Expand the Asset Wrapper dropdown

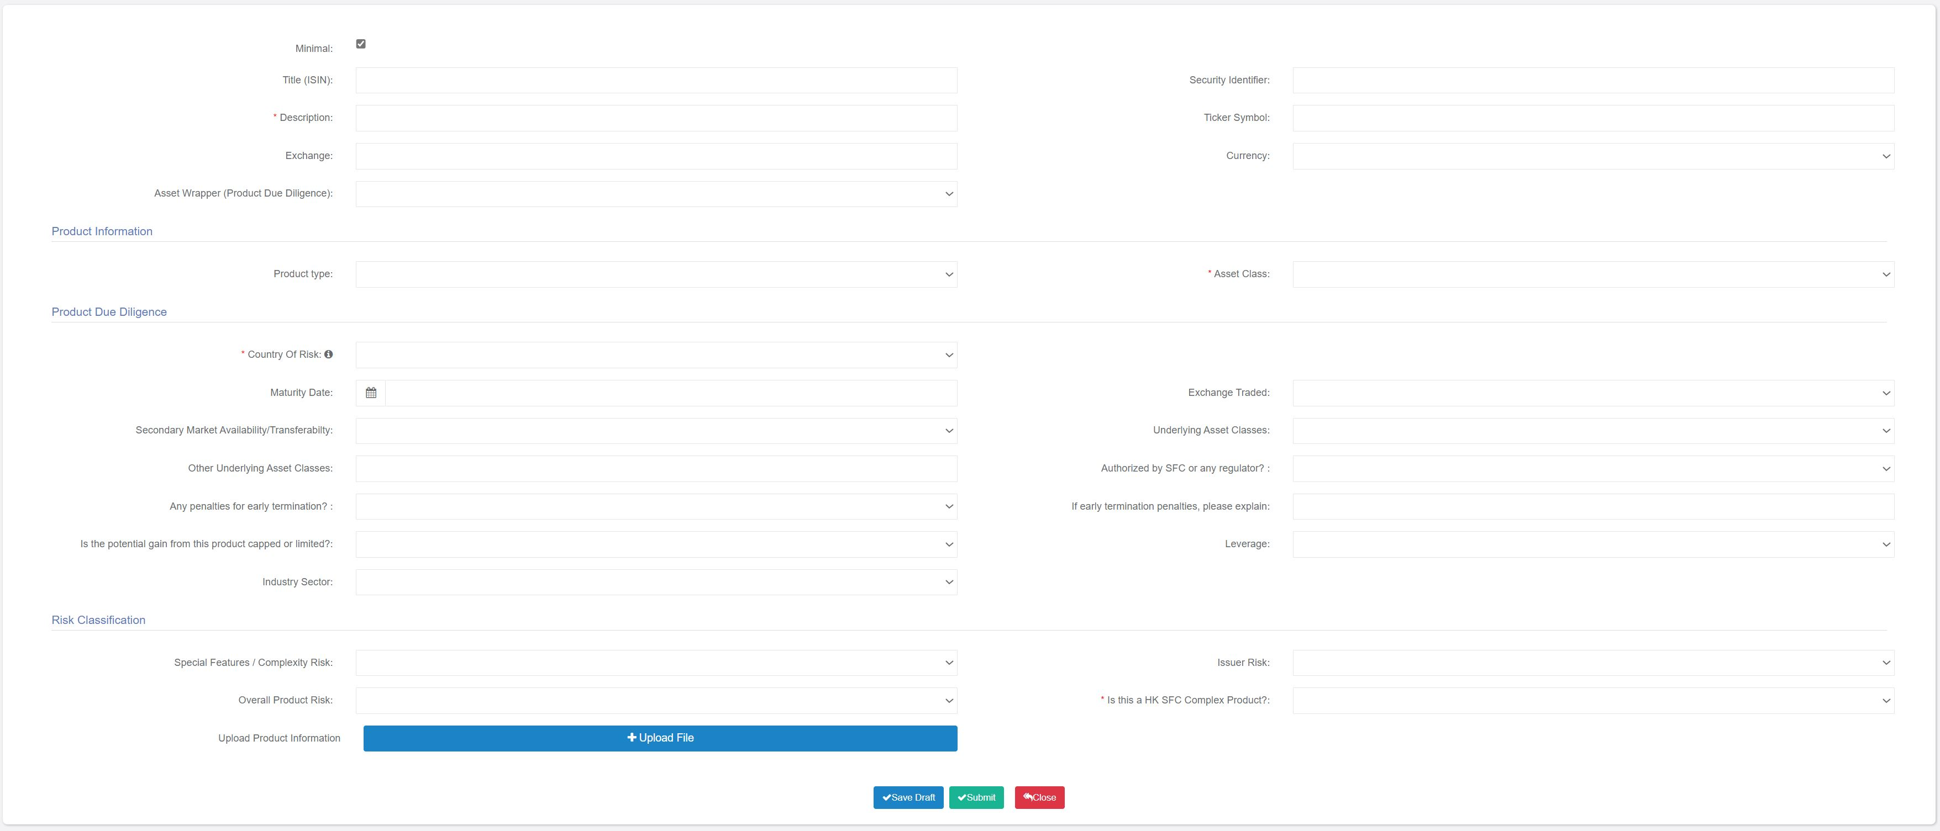656,194
